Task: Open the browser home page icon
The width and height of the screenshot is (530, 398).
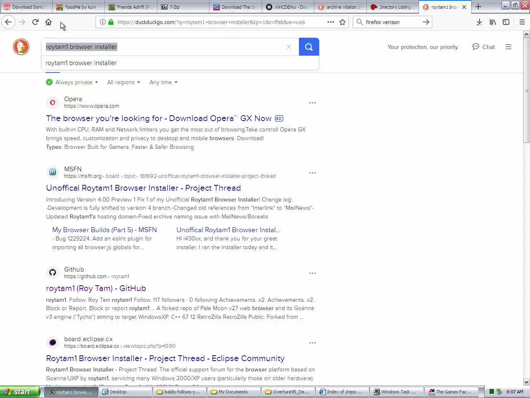Action: [48, 22]
